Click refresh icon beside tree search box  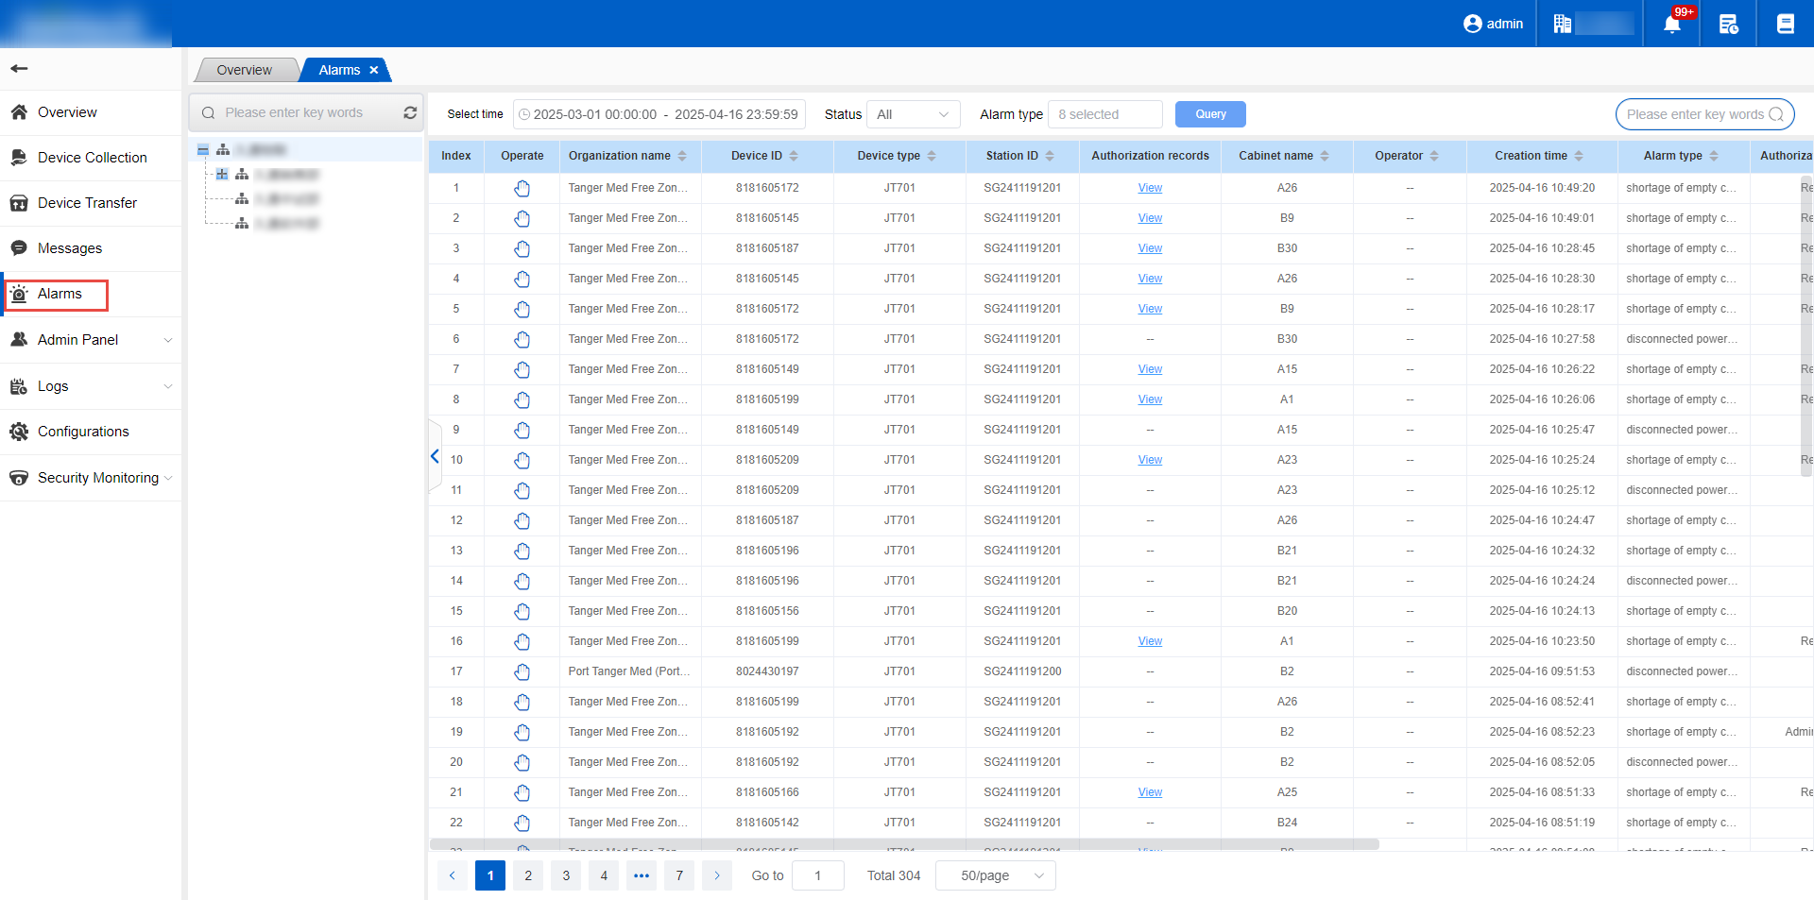410,112
